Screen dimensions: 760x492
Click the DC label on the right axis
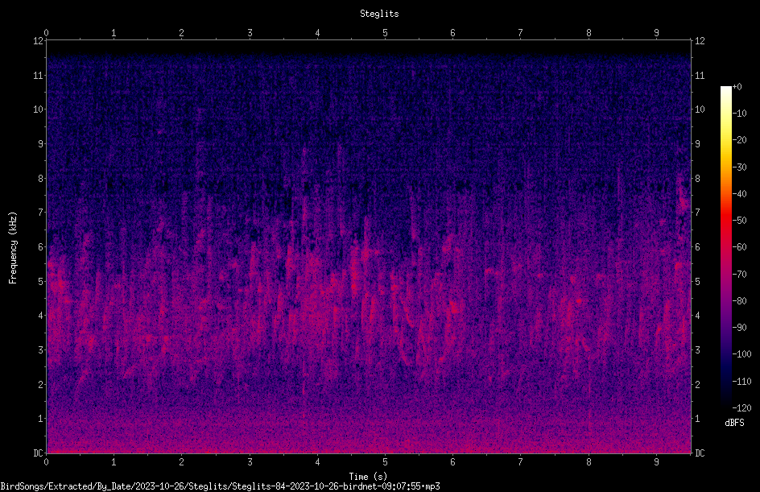[700, 453]
